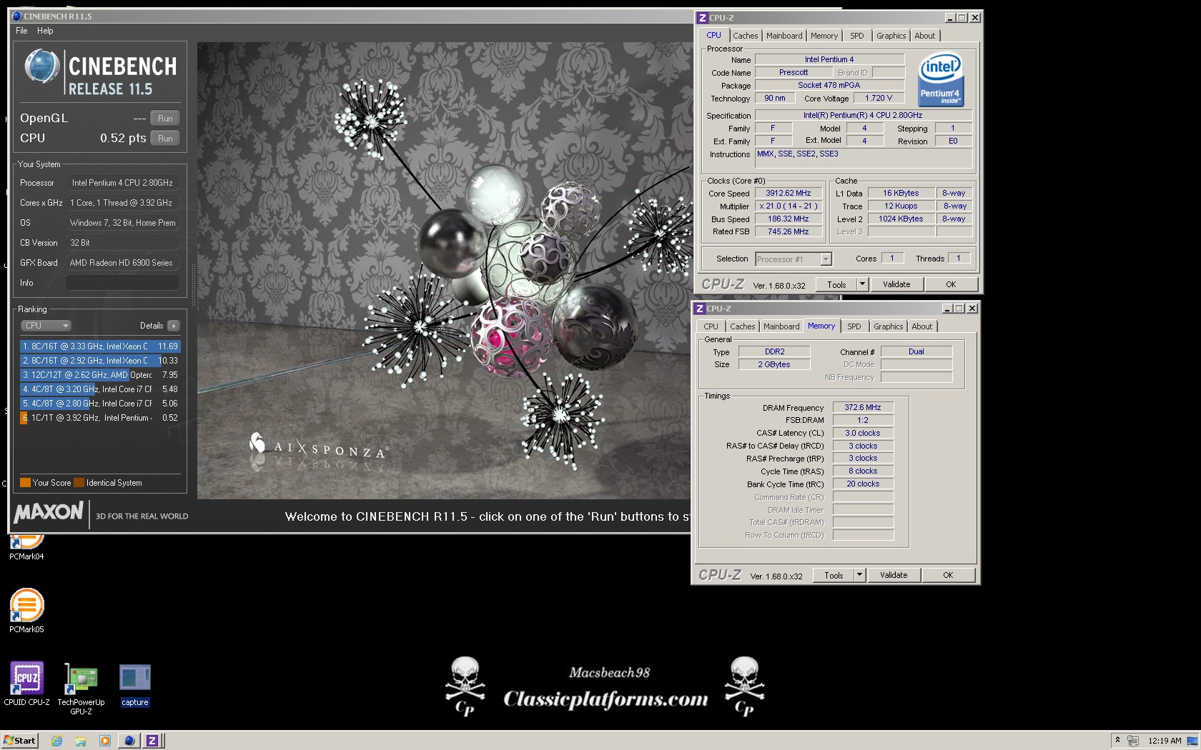Switch to CPU-Z via taskbar icon

pyautogui.click(x=152, y=741)
